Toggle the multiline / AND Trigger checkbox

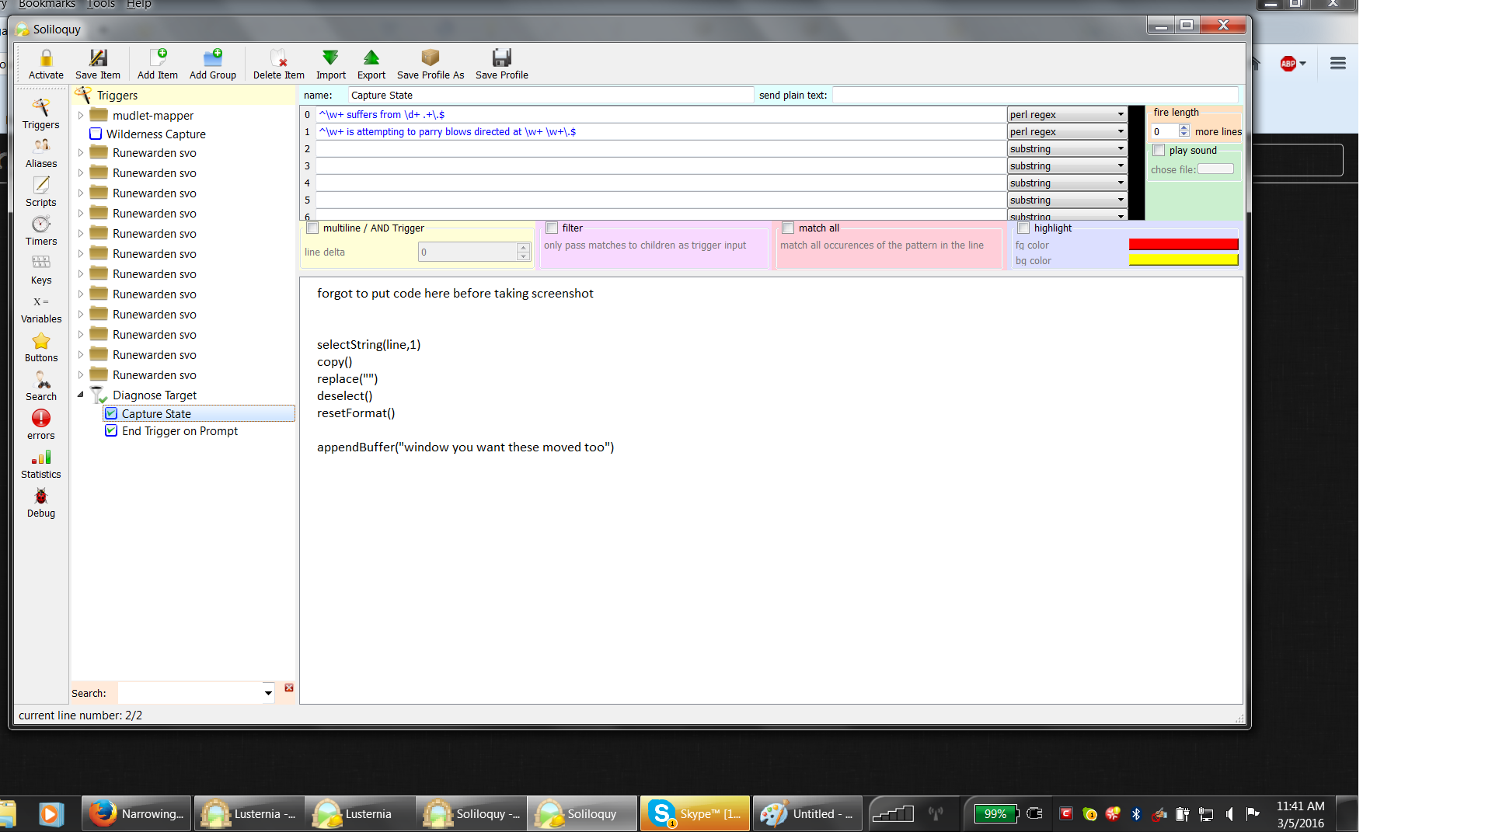tap(312, 228)
